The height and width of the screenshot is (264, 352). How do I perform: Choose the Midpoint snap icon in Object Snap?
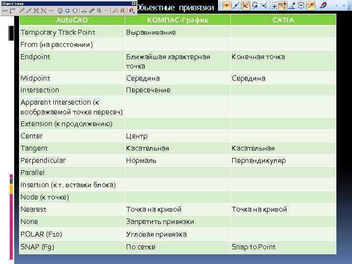[x=29, y=11]
